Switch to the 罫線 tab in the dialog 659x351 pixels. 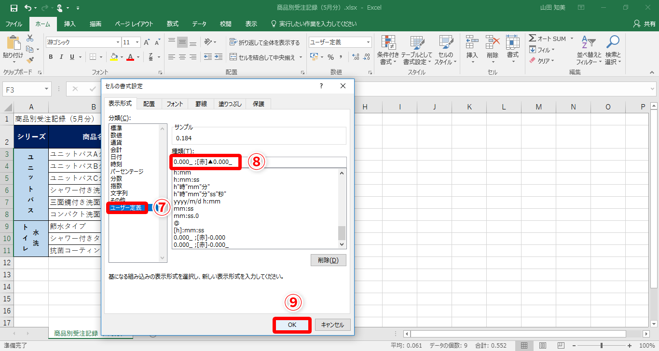click(x=201, y=104)
